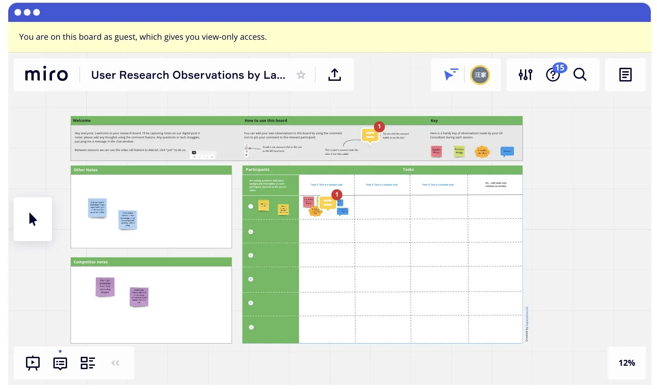The image size is (657, 389).
Task: Click the Key section header
Action: 434,121
